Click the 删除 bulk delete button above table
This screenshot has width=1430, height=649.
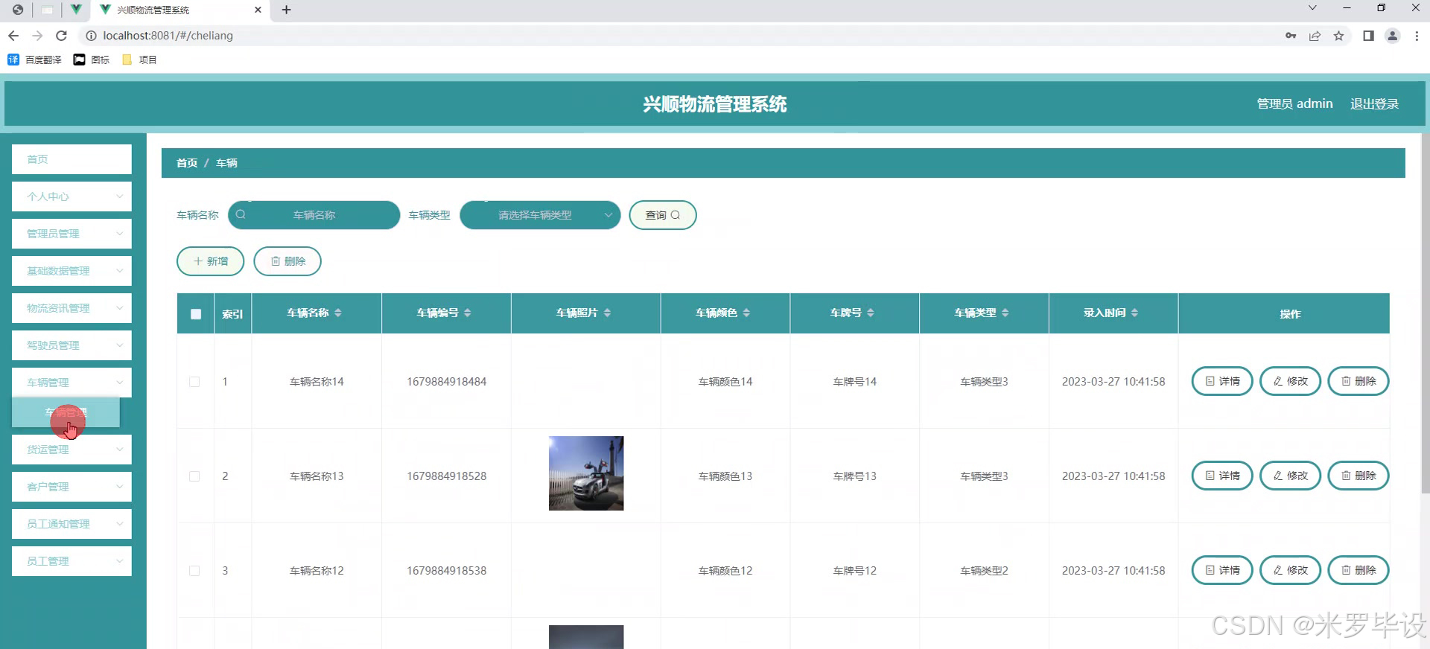(287, 261)
